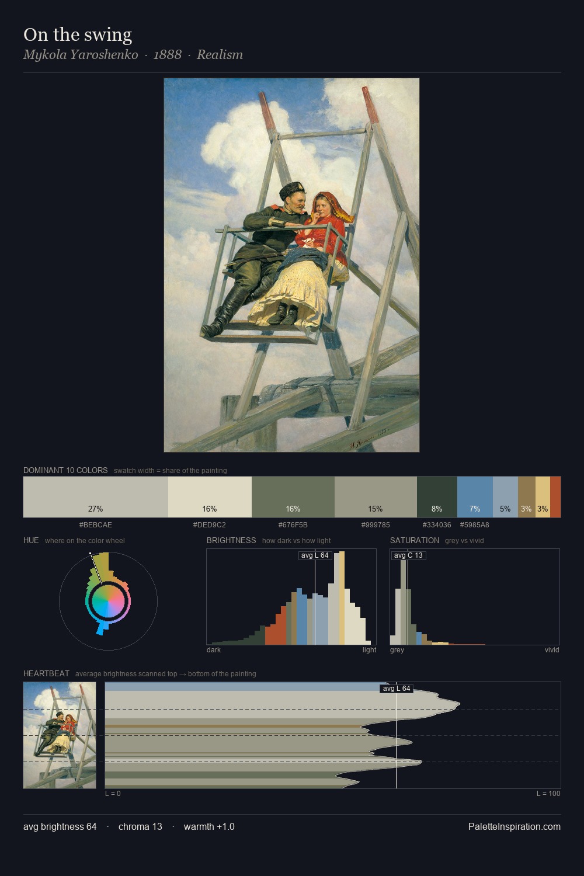Click the 'vivid' axis label under saturation

coord(552,650)
